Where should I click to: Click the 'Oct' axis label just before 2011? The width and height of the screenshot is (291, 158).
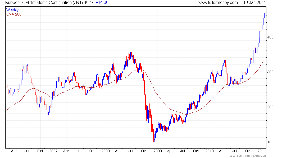pos(248,151)
